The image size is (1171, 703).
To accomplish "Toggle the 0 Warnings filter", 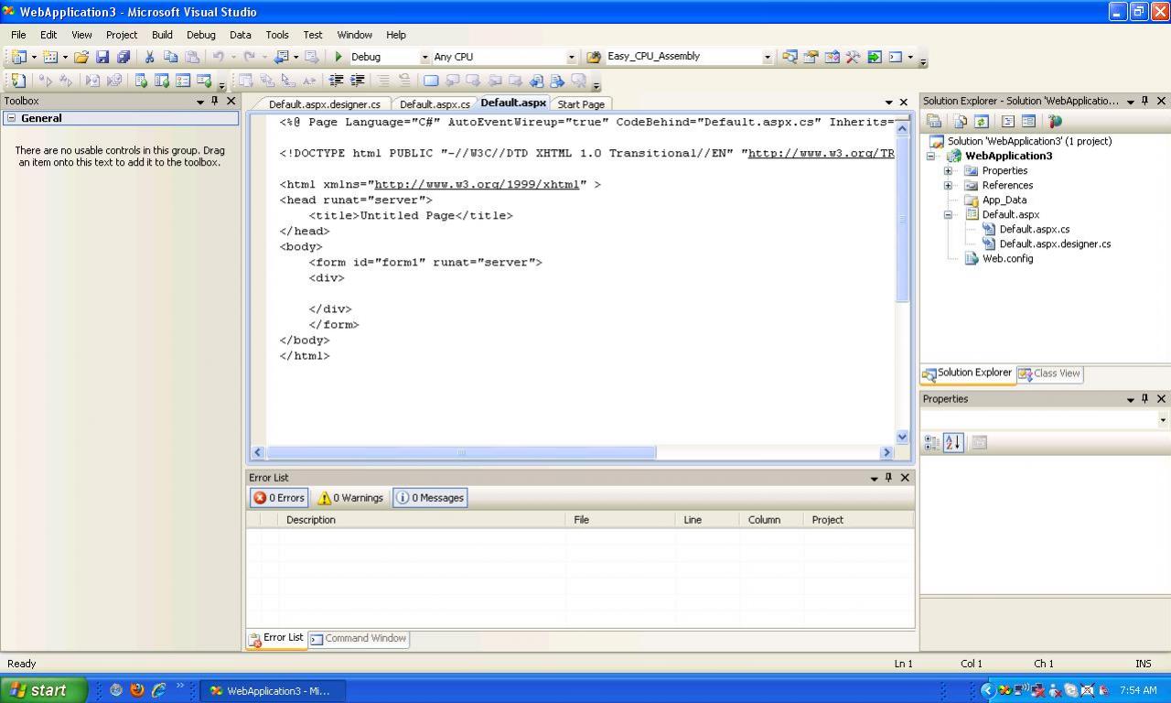I will pos(350,498).
